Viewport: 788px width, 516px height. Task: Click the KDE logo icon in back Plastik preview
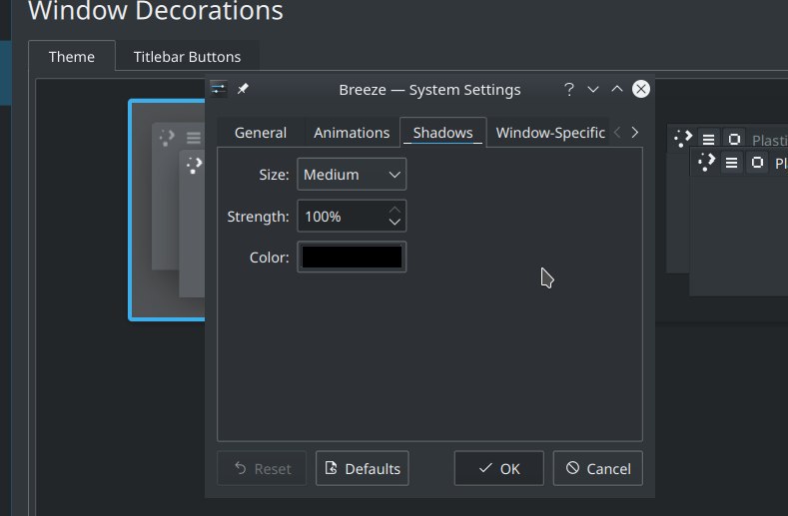tap(683, 138)
